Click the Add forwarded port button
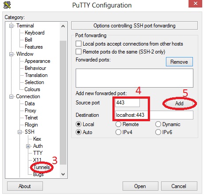The height and width of the screenshot is (196, 204). [179, 104]
